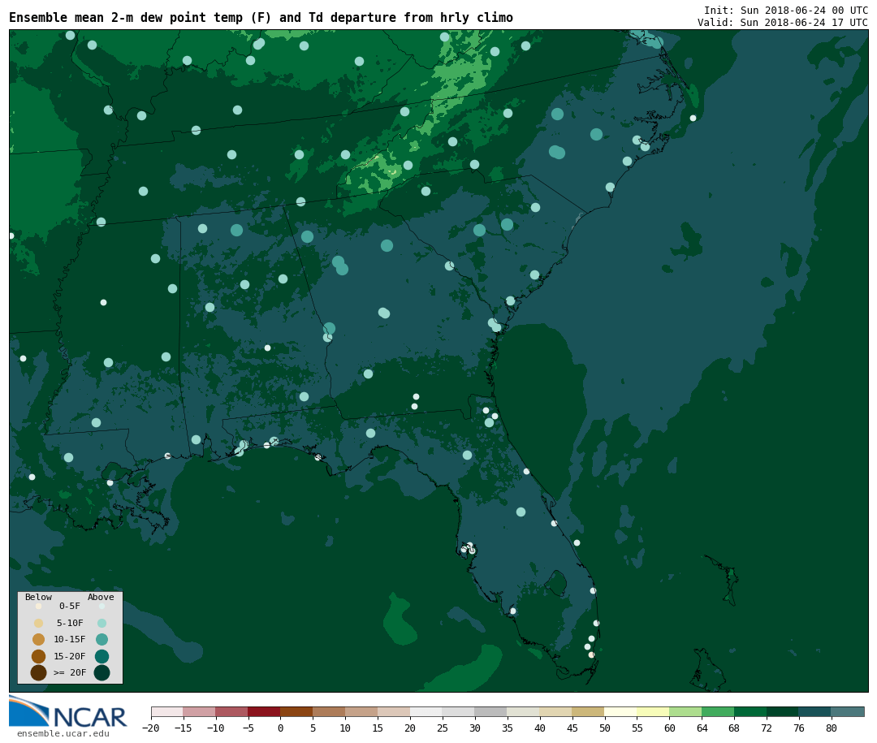Click the 'Below' legend header
Image resolution: width=877 pixels, height=743 pixels.
tap(39, 597)
